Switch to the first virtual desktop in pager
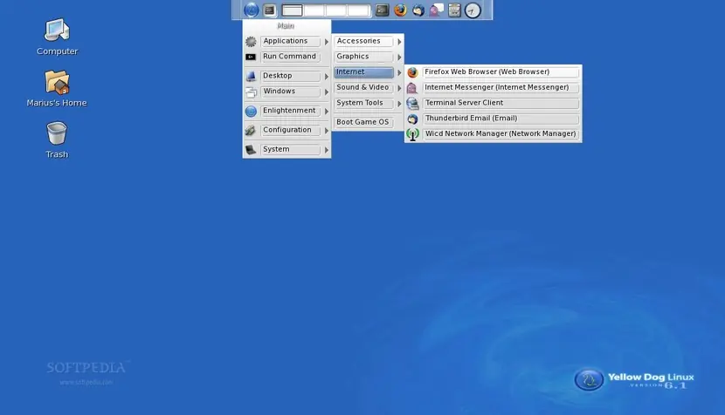The width and height of the screenshot is (725, 415). [x=292, y=10]
